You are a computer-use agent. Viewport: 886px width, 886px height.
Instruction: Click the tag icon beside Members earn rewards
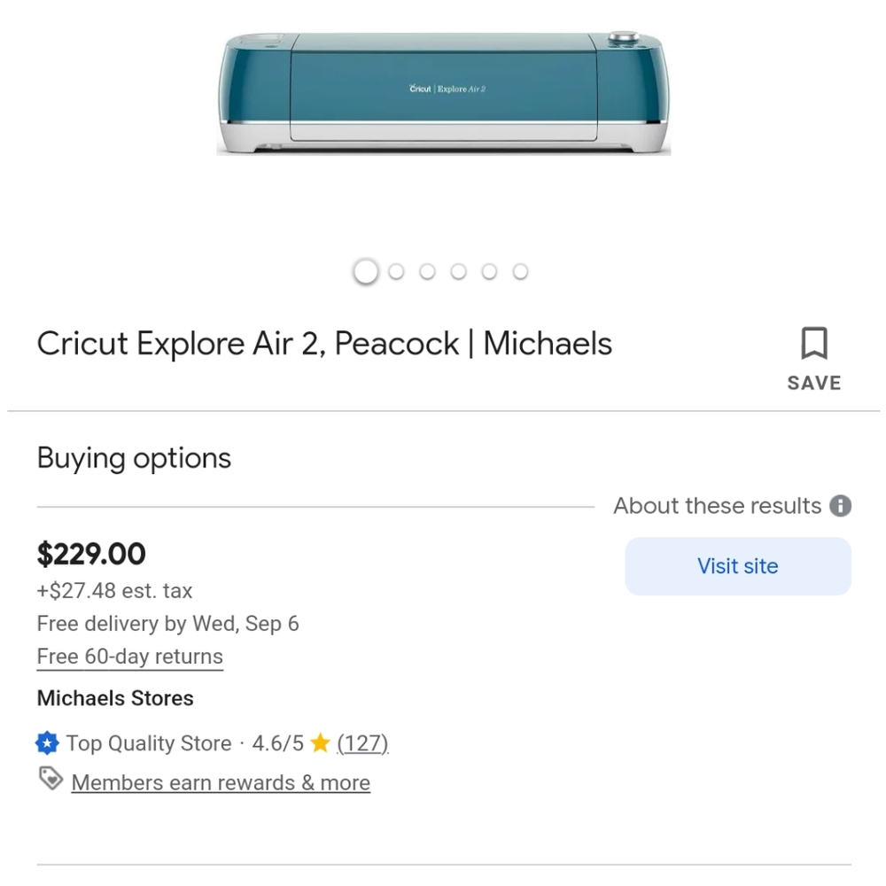pos(50,779)
